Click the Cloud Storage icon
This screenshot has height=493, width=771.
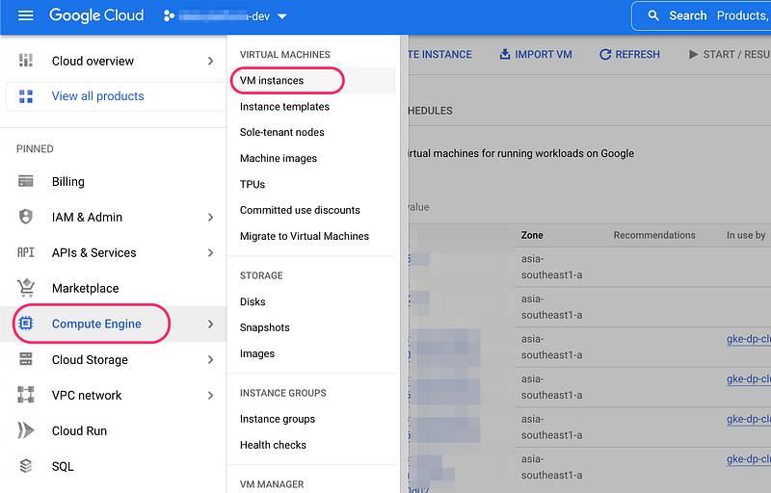click(x=26, y=360)
